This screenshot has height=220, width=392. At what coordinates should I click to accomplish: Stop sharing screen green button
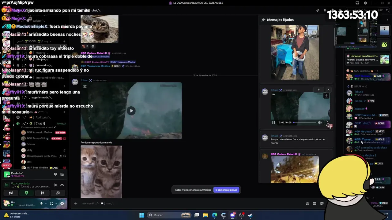coord(26,193)
